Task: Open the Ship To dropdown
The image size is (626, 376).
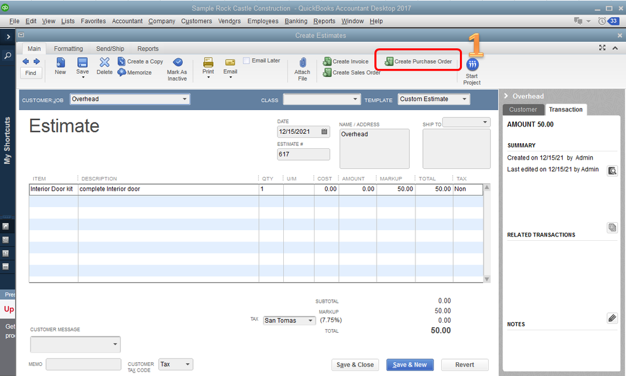Action: [x=485, y=122]
